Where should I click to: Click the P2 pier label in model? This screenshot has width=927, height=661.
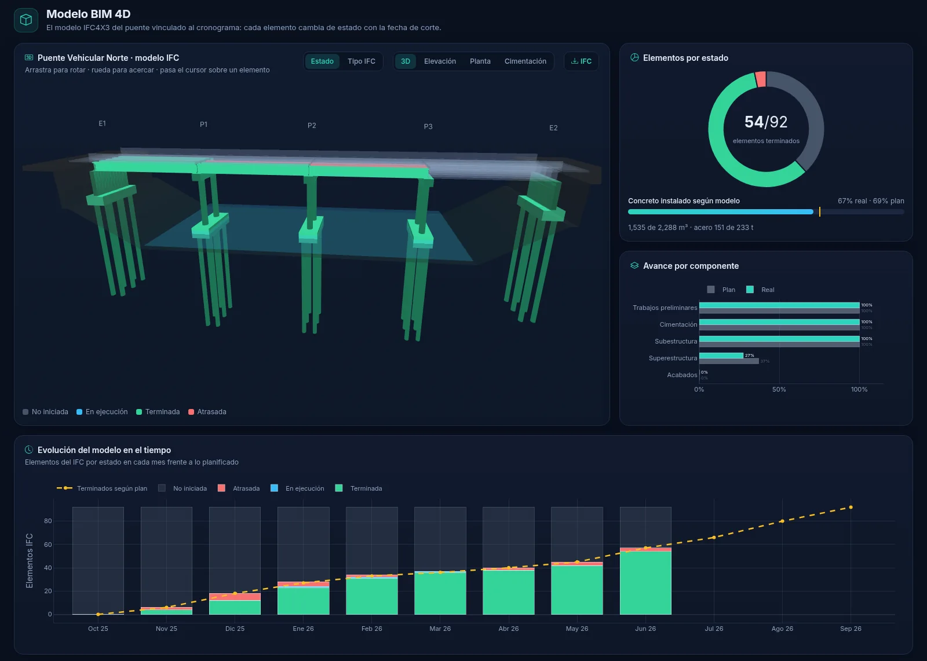pos(312,126)
